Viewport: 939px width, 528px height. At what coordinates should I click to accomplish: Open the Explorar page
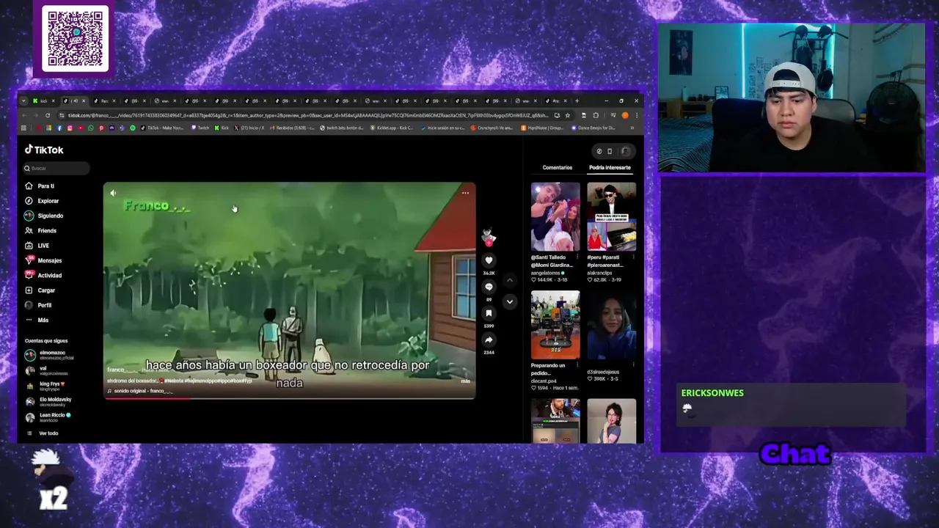(42, 201)
